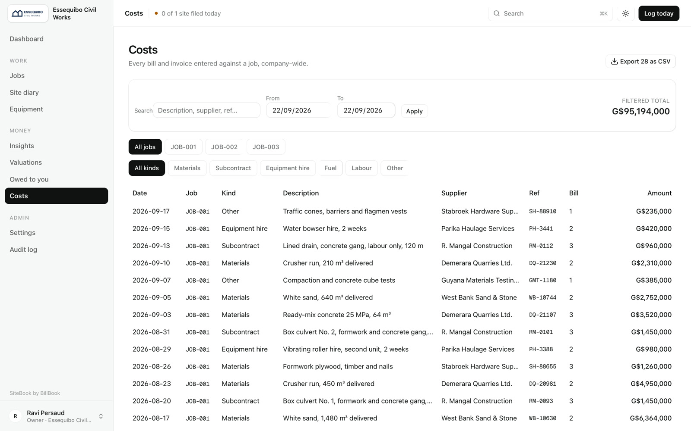Viewport: 691px width, 431px height.
Task: Click the Date column header
Action: [x=139, y=193]
